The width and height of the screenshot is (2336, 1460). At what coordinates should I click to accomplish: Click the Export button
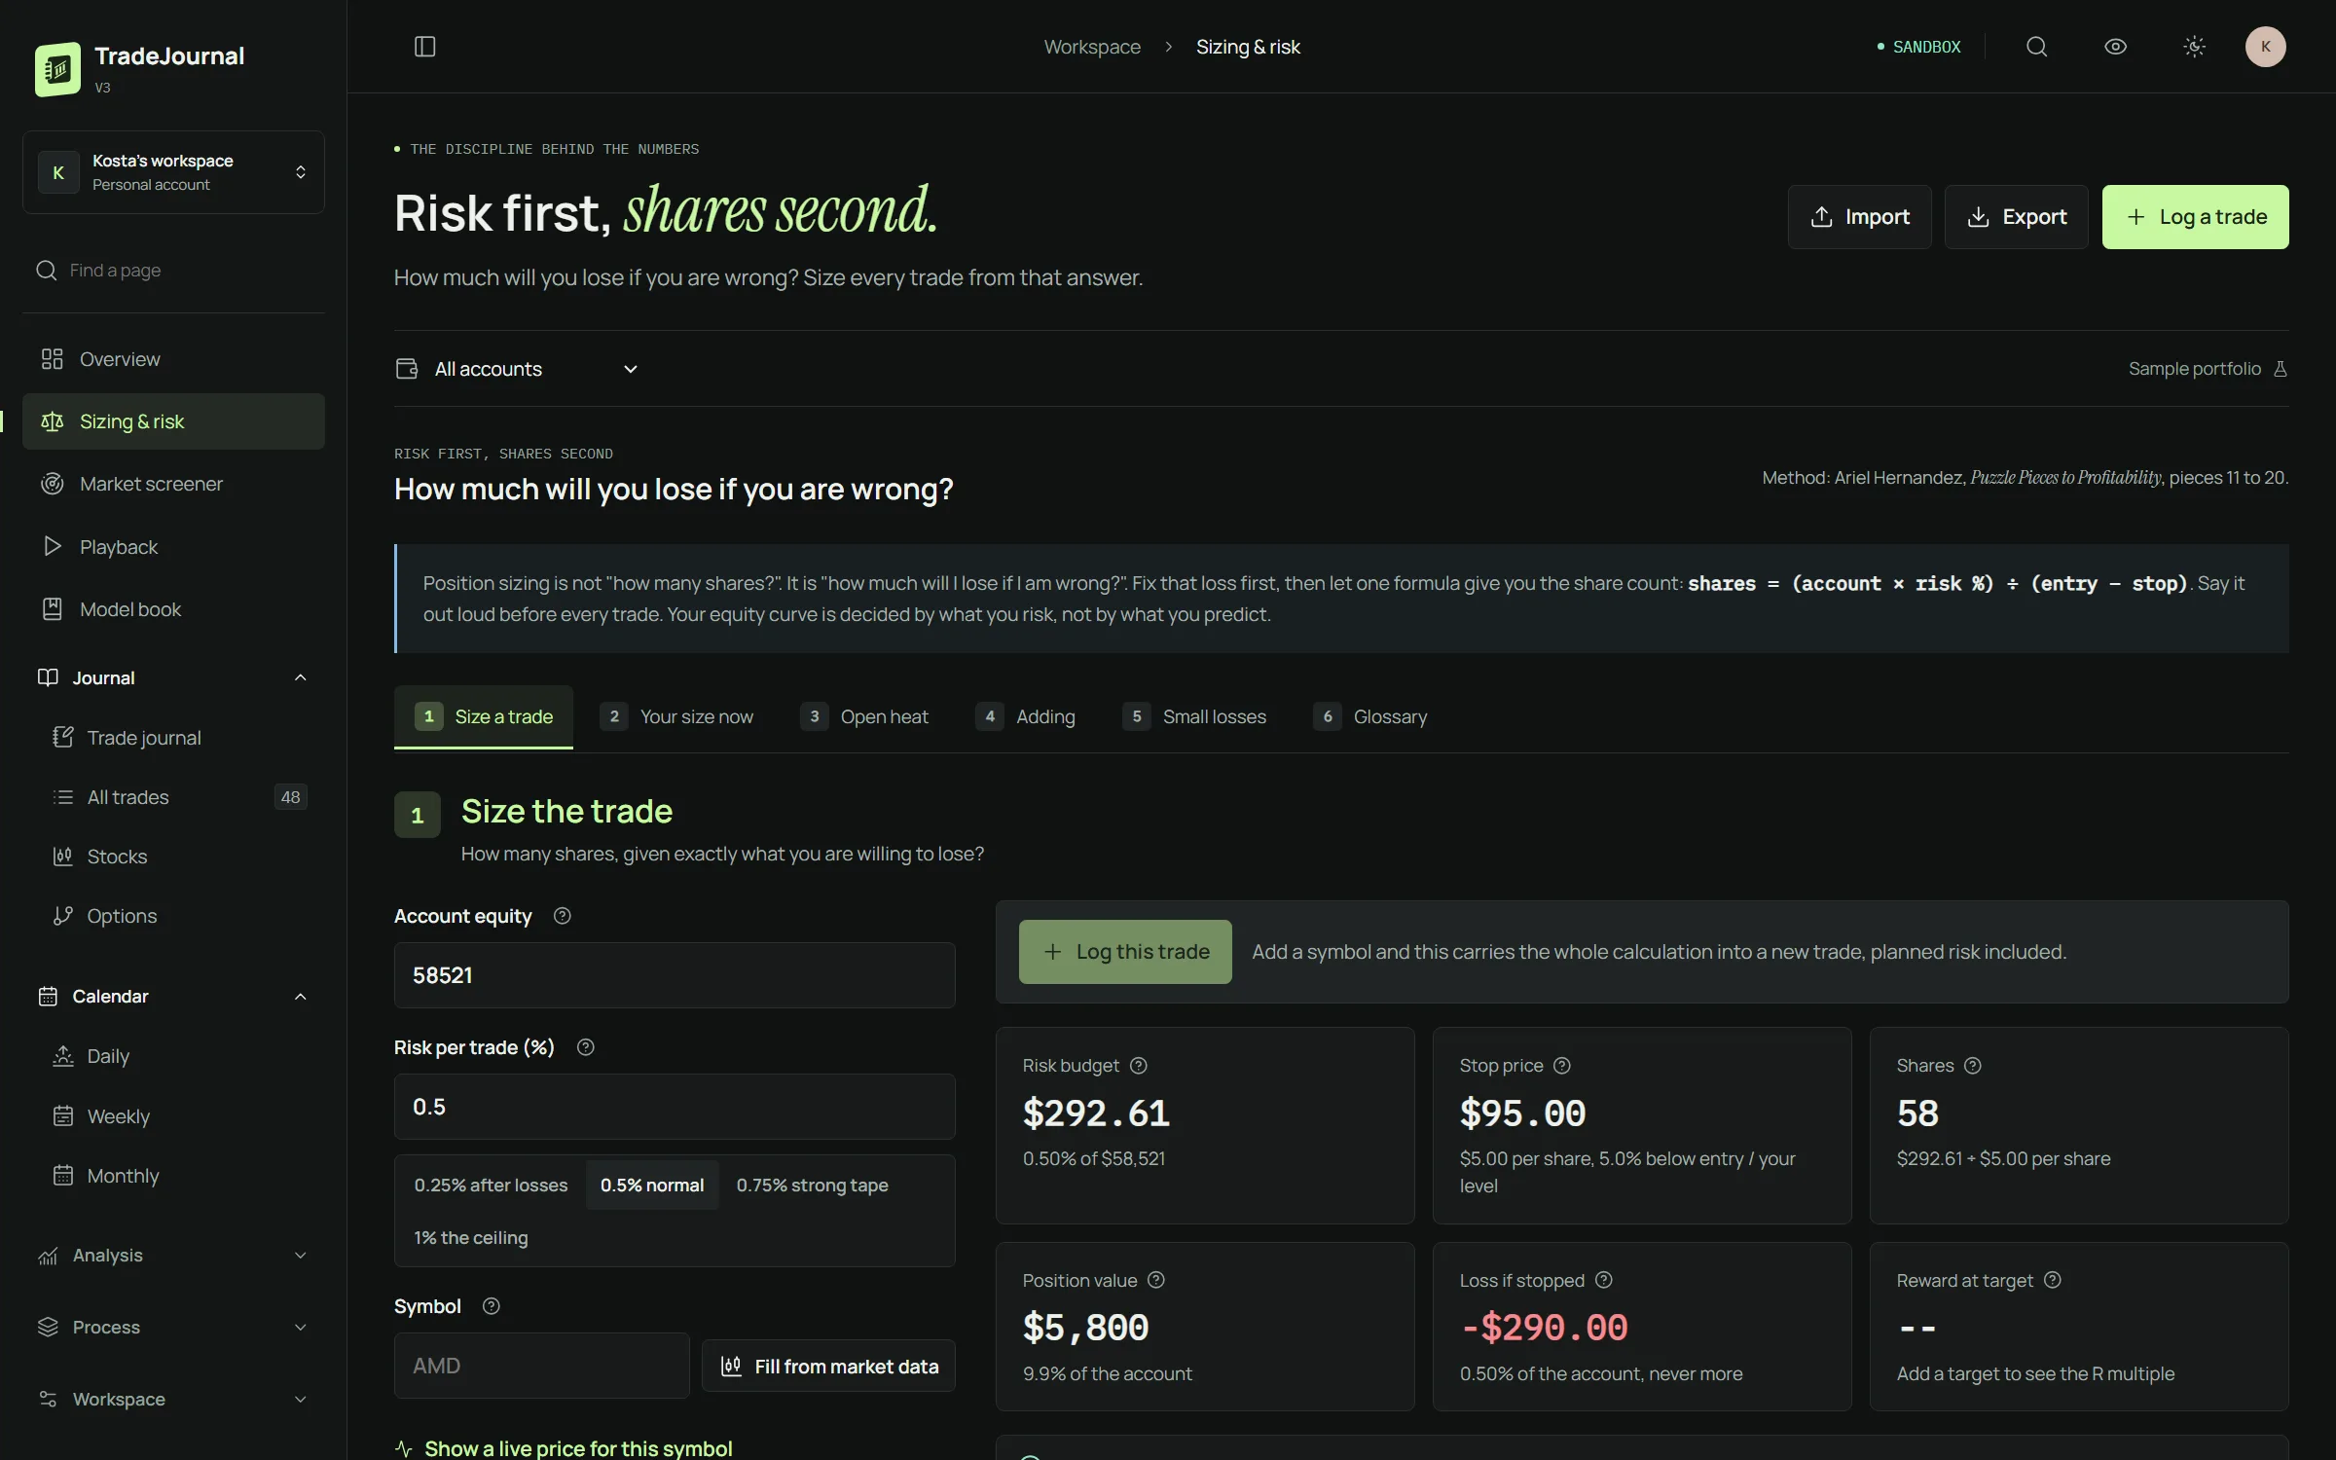pyautogui.click(x=2016, y=217)
